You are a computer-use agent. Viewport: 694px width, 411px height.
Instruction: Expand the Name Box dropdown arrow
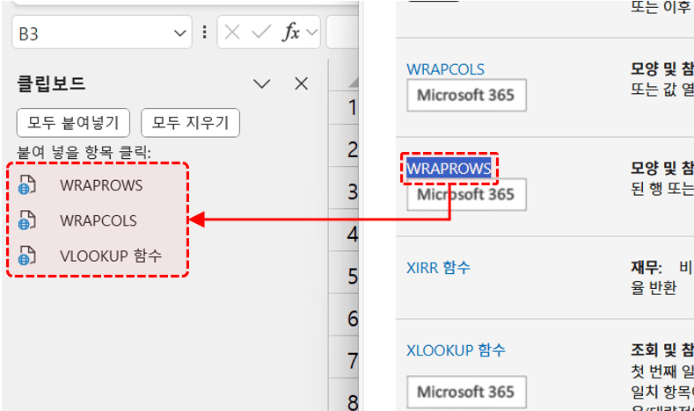[x=180, y=32]
